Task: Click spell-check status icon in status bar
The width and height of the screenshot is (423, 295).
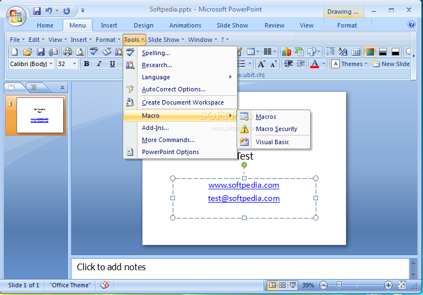Action: (105, 285)
